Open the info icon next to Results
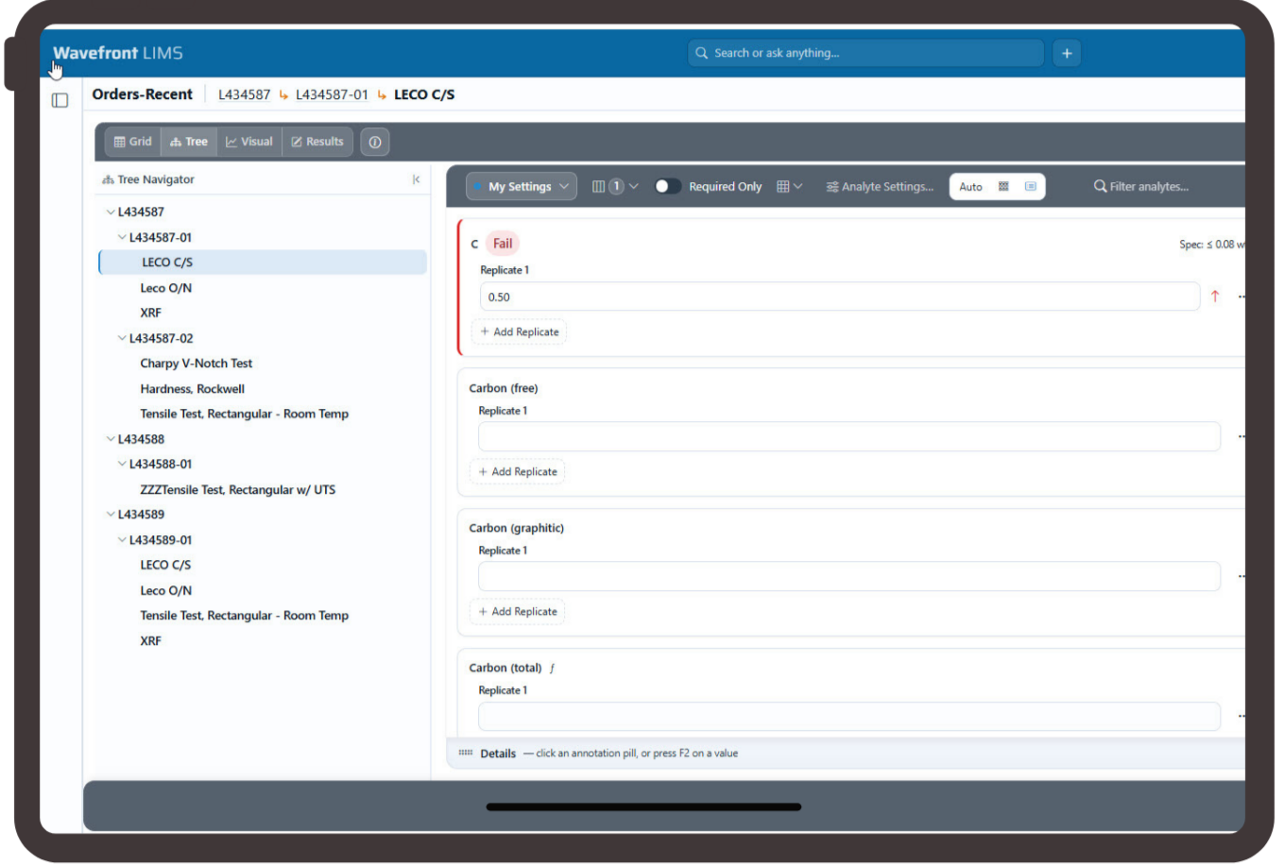Image resolution: width=1284 pixels, height=865 pixels. pyautogui.click(x=375, y=142)
